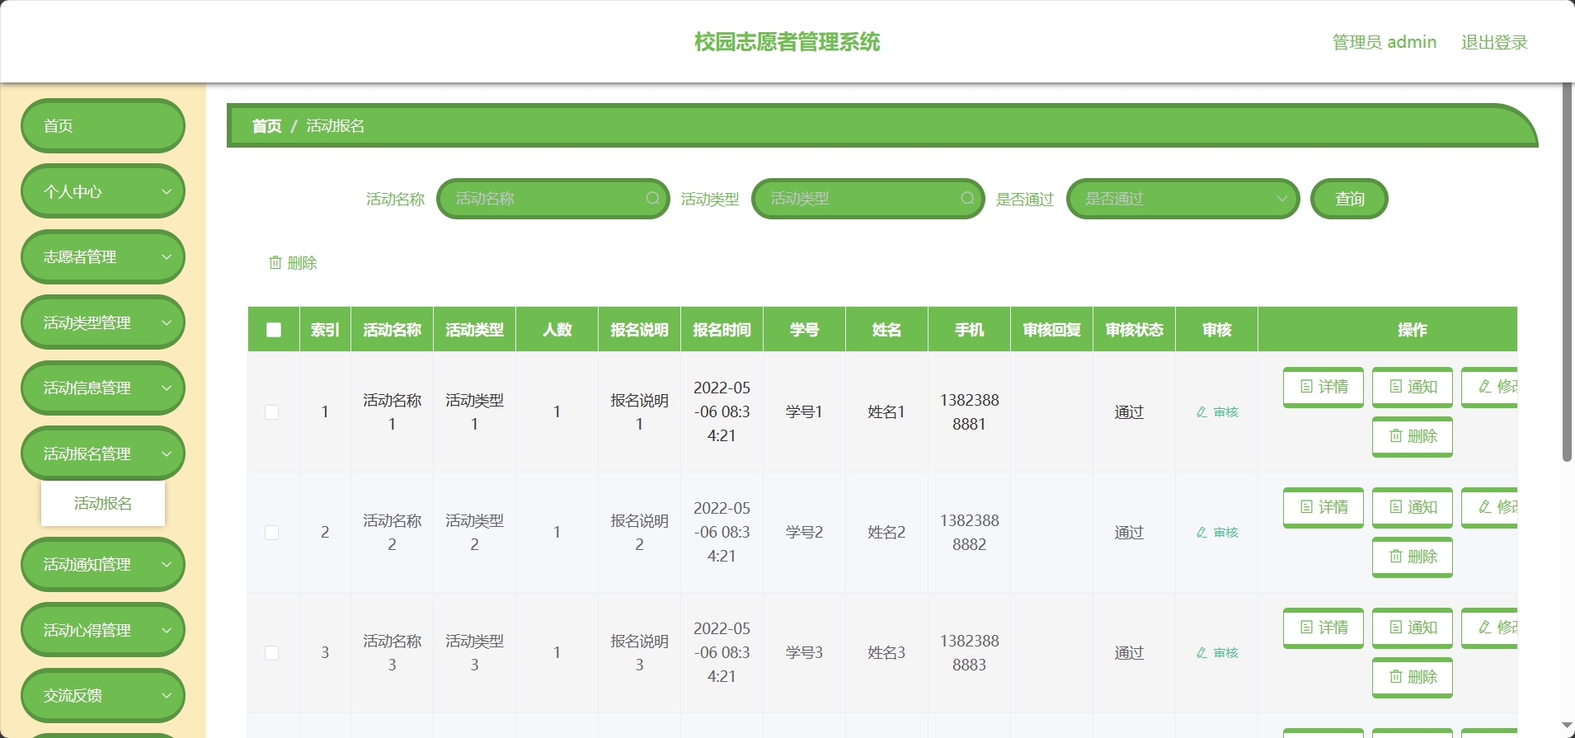1575x738 pixels.
Task: Click the 审核 pencil icon in row 2
Action: [x=1217, y=533]
